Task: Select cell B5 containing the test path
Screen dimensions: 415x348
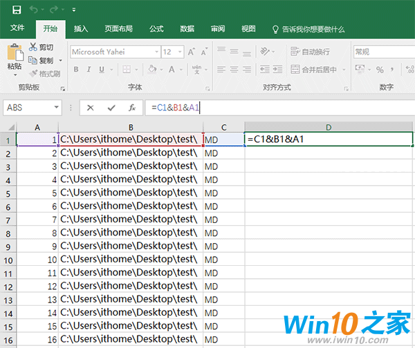Action: (x=130, y=193)
